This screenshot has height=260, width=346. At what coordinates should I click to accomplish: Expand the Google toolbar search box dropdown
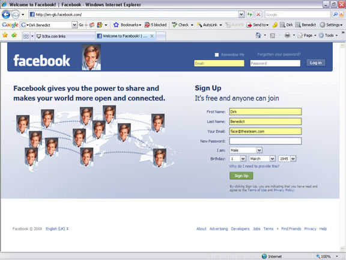pos(74,25)
